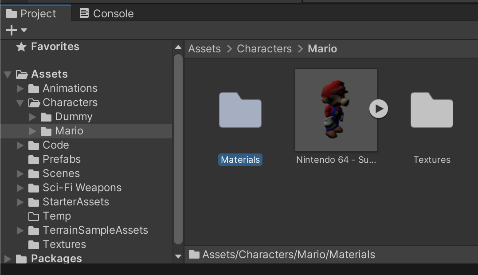Collapse the Assets root folder

pos(8,75)
